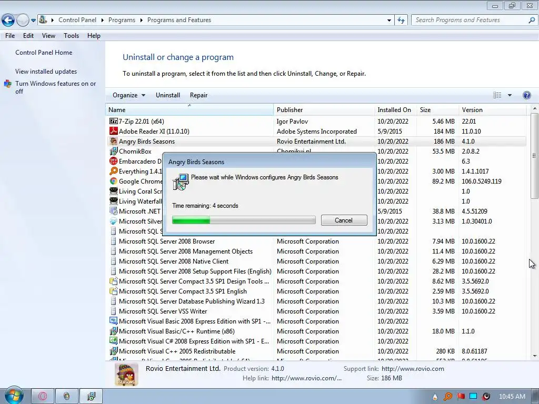Click the blue help question mark icon
539x404 pixels.
pos(526,95)
